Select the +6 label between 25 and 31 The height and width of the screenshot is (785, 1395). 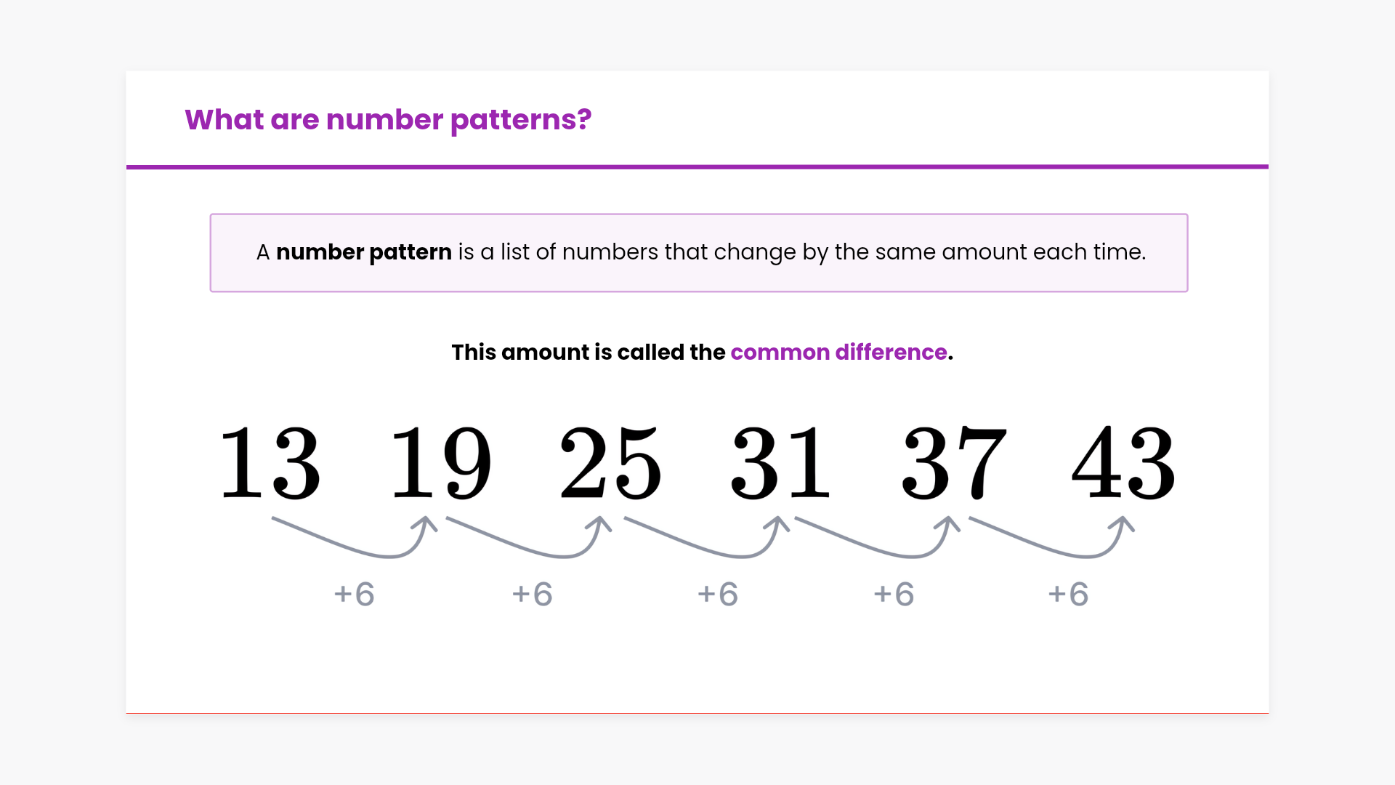tap(718, 595)
